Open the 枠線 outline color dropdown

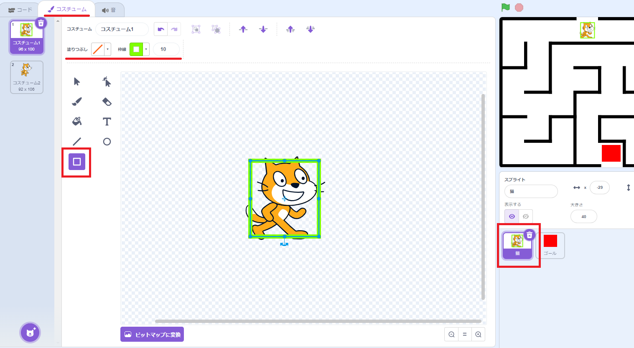pos(146,49)
